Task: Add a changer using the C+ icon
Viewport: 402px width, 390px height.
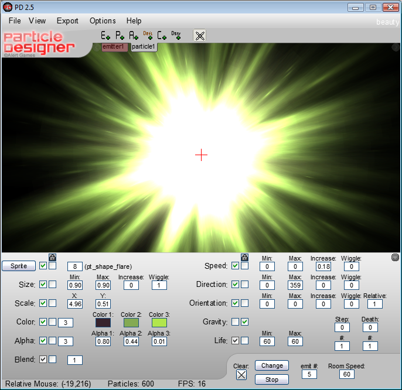Action: 162,35
